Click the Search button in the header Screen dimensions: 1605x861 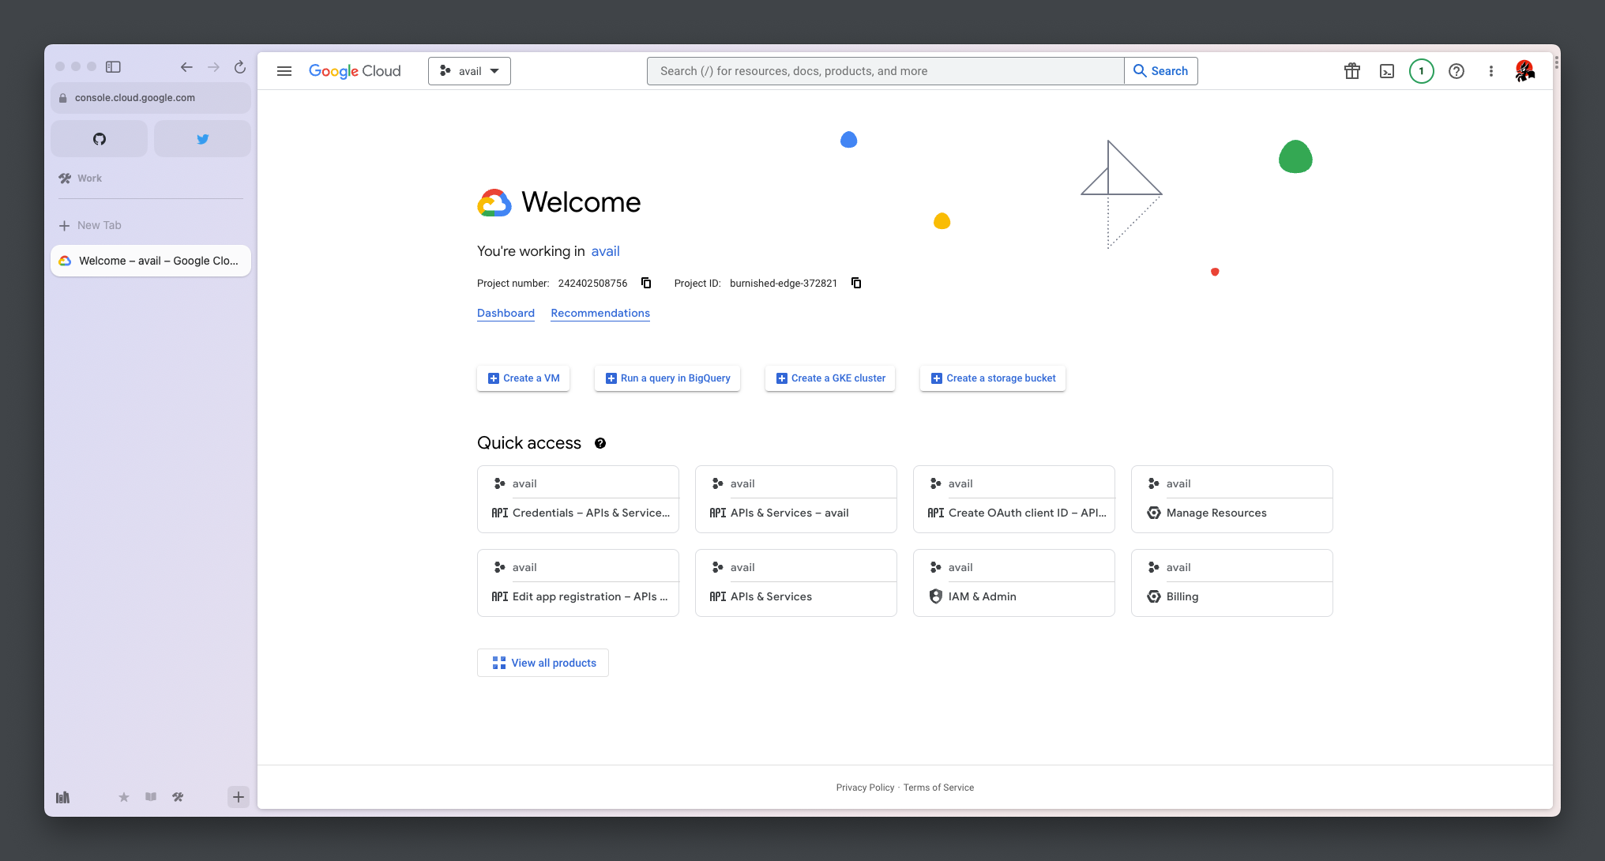[1160, 71]
